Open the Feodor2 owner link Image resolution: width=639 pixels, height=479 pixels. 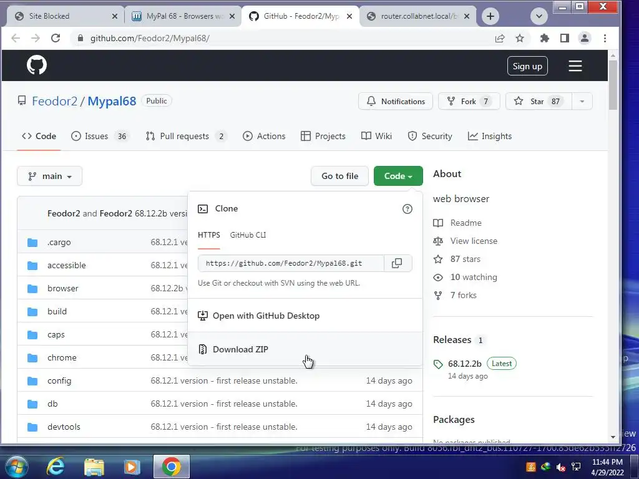tap(55, 101)
